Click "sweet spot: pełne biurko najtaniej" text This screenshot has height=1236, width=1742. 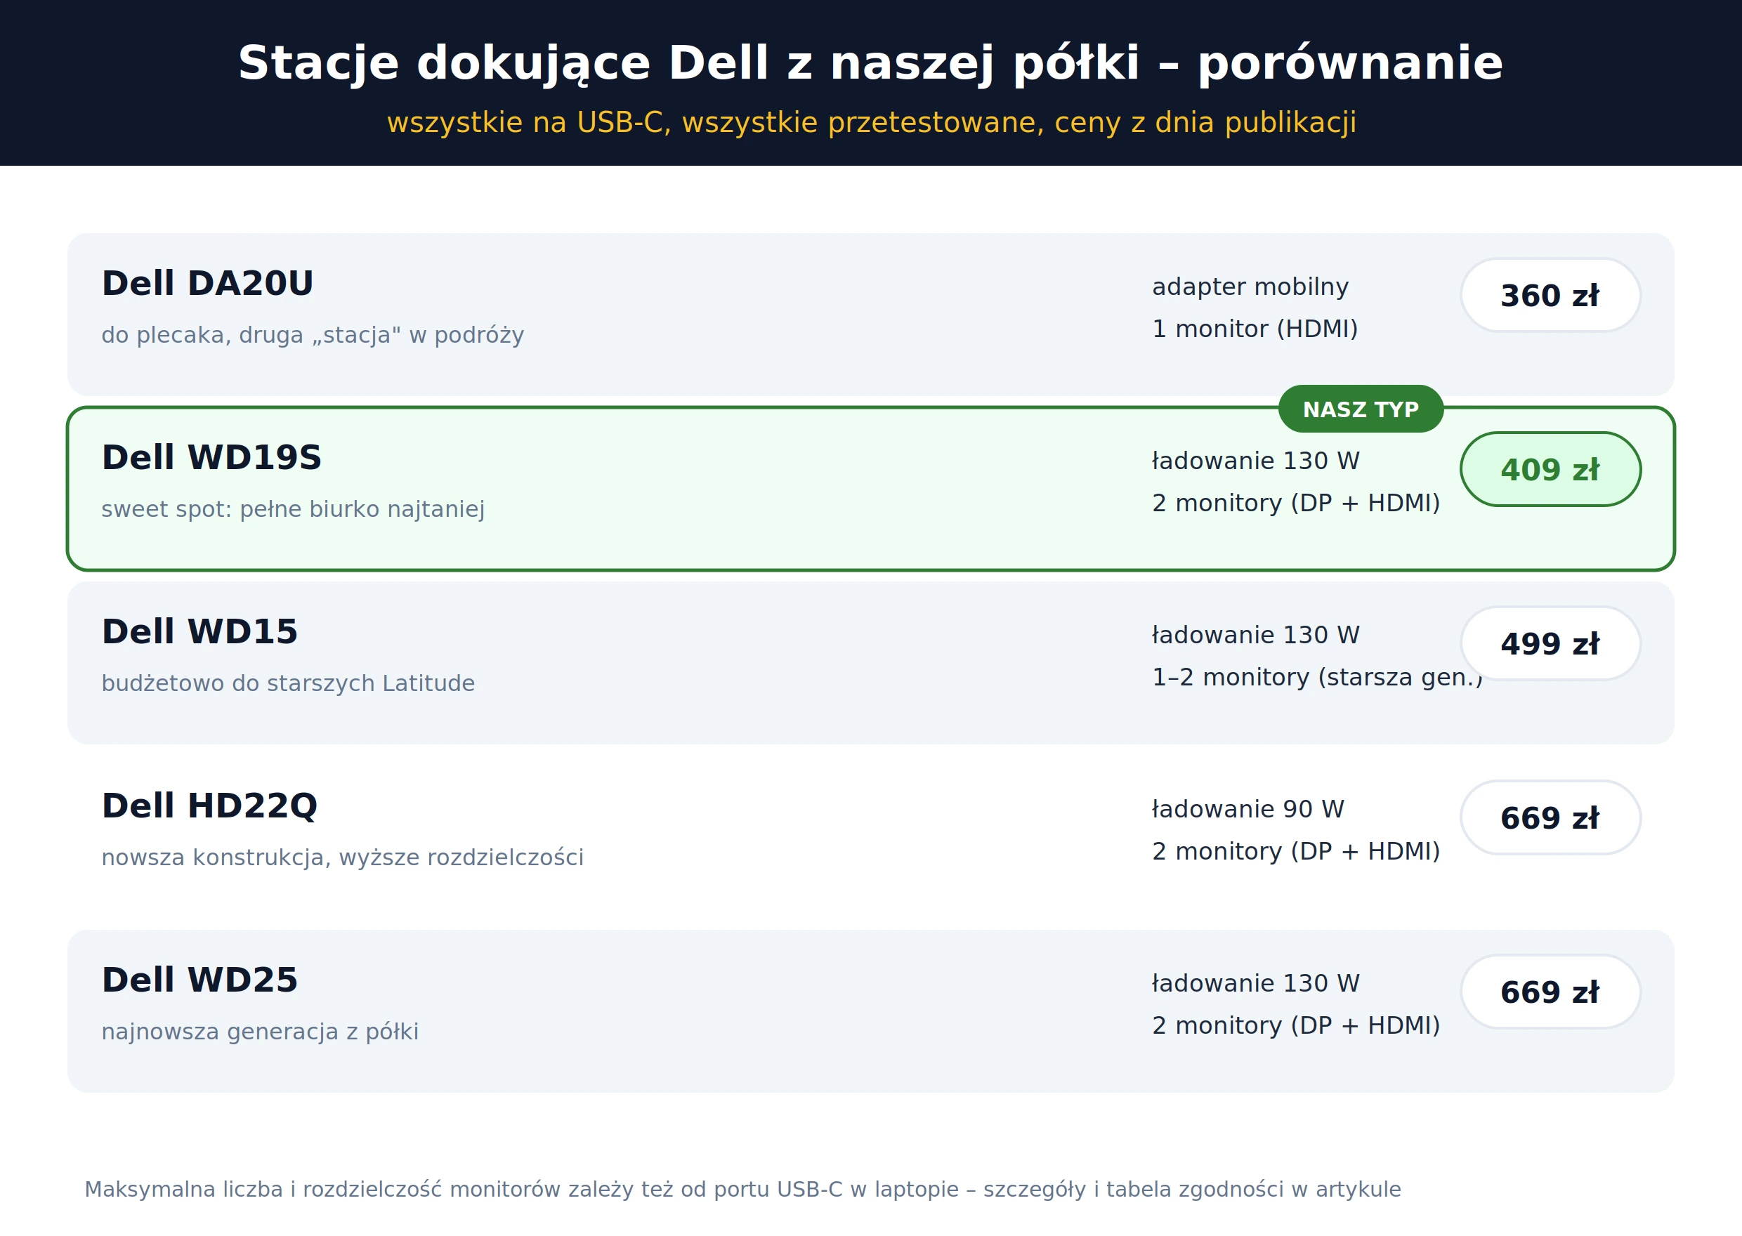coord(293,509)
